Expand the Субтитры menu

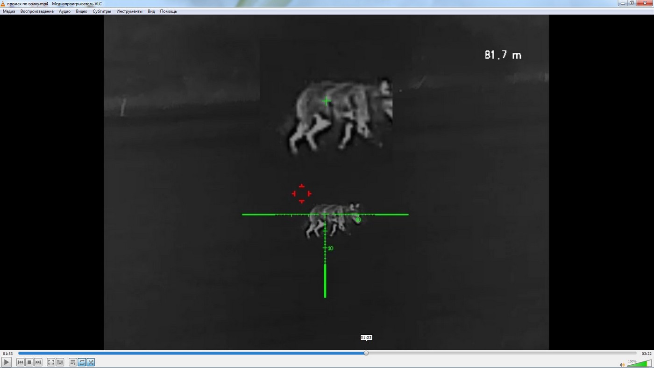point(102,11)
